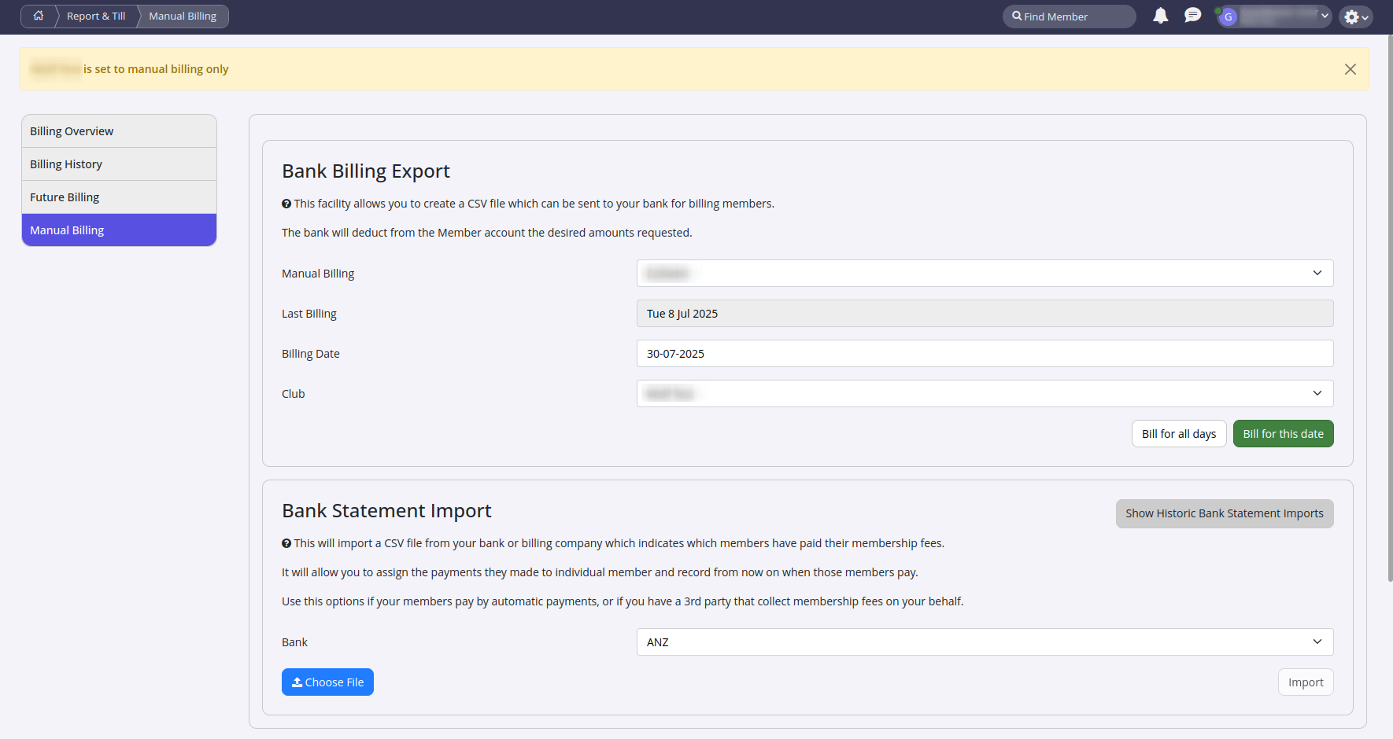Dismiss the manual billing alert banner
1393x739 pixels.
(x=1350, y=69)
